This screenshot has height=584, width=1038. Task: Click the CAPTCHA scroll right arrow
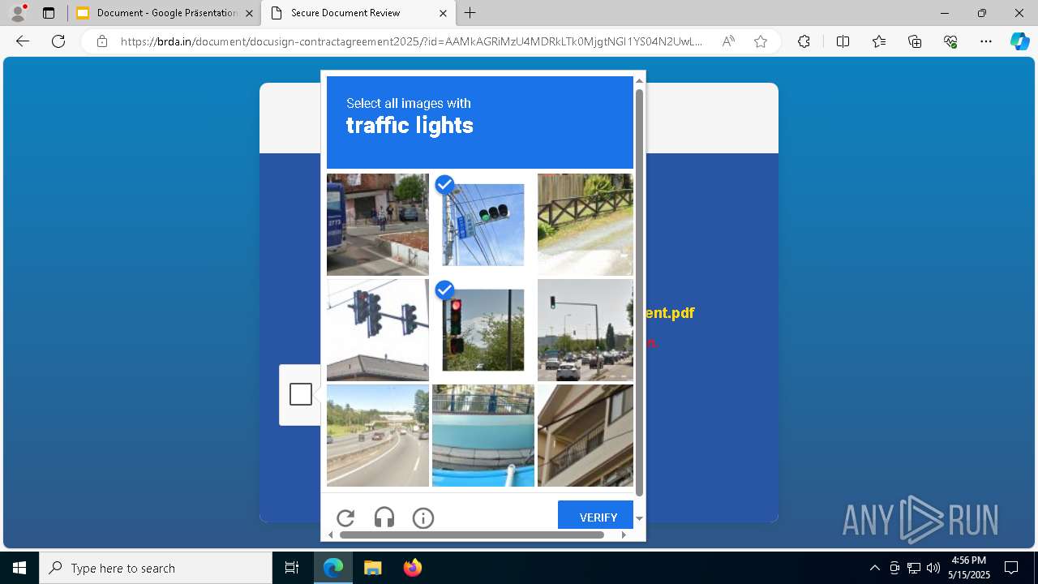coord(624,535)
